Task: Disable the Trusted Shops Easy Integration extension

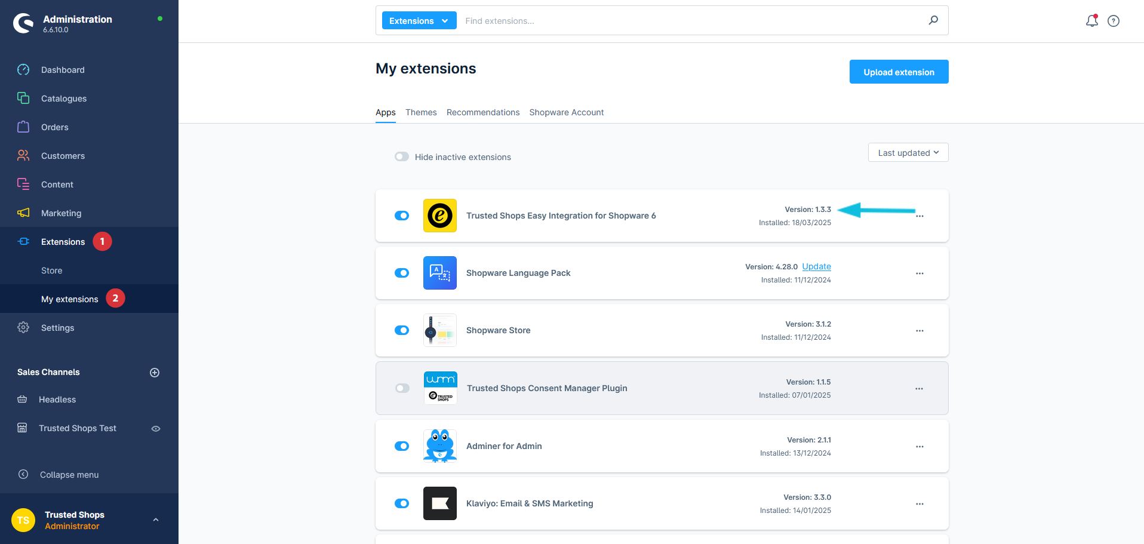Action: tap(402, 216)
